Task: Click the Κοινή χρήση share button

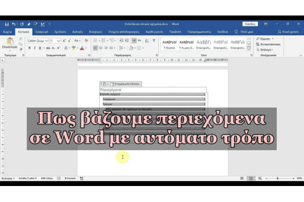Action: coord(288,32)
